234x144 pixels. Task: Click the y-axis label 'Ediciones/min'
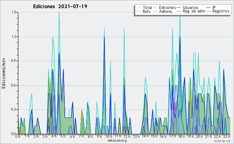pyautogui.click(x=4, y=73)
